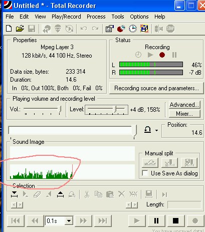The height and width of the screenshot is (232, 205).
Task: Click the clock scheduler toolbar icon
Action: (x=133, y=29)
